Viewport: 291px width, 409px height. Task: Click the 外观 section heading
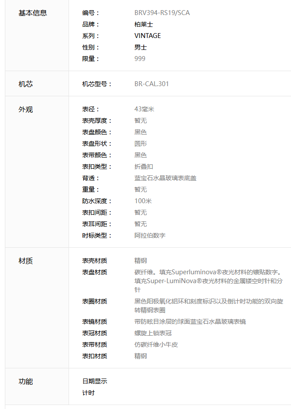click(x=26, y=109)
